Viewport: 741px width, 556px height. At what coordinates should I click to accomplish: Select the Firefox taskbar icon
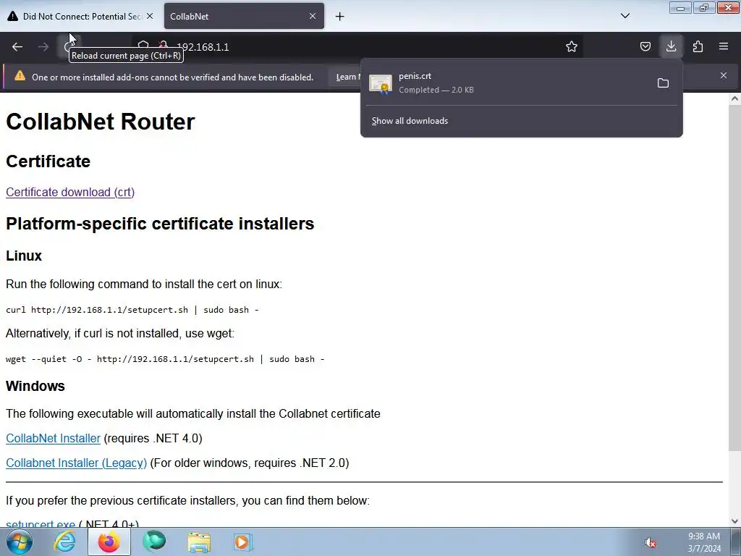109,542
